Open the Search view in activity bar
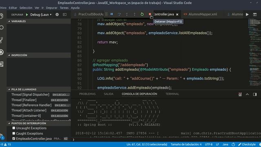Screen dimensions: 261x147 coord(2,27)
